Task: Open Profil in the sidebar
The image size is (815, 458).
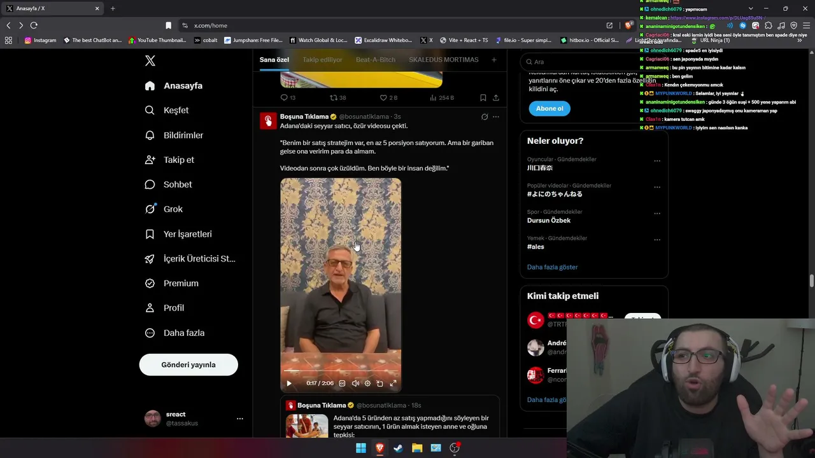Action: point(164,308)
